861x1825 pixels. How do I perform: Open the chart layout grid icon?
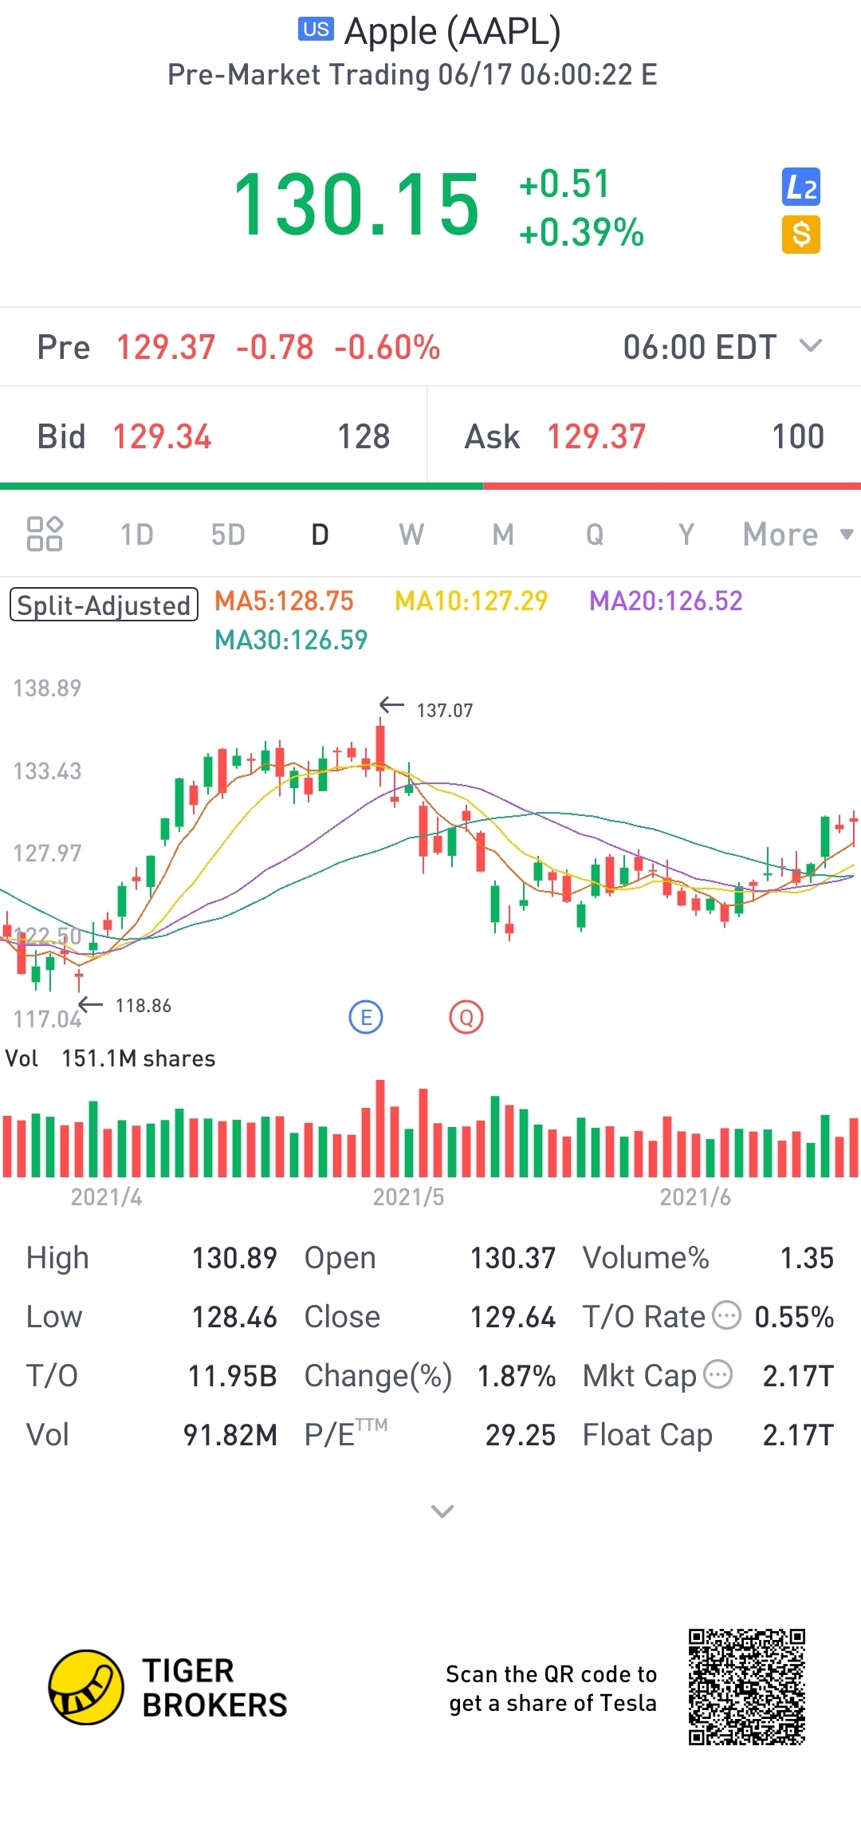click(45, 534)
